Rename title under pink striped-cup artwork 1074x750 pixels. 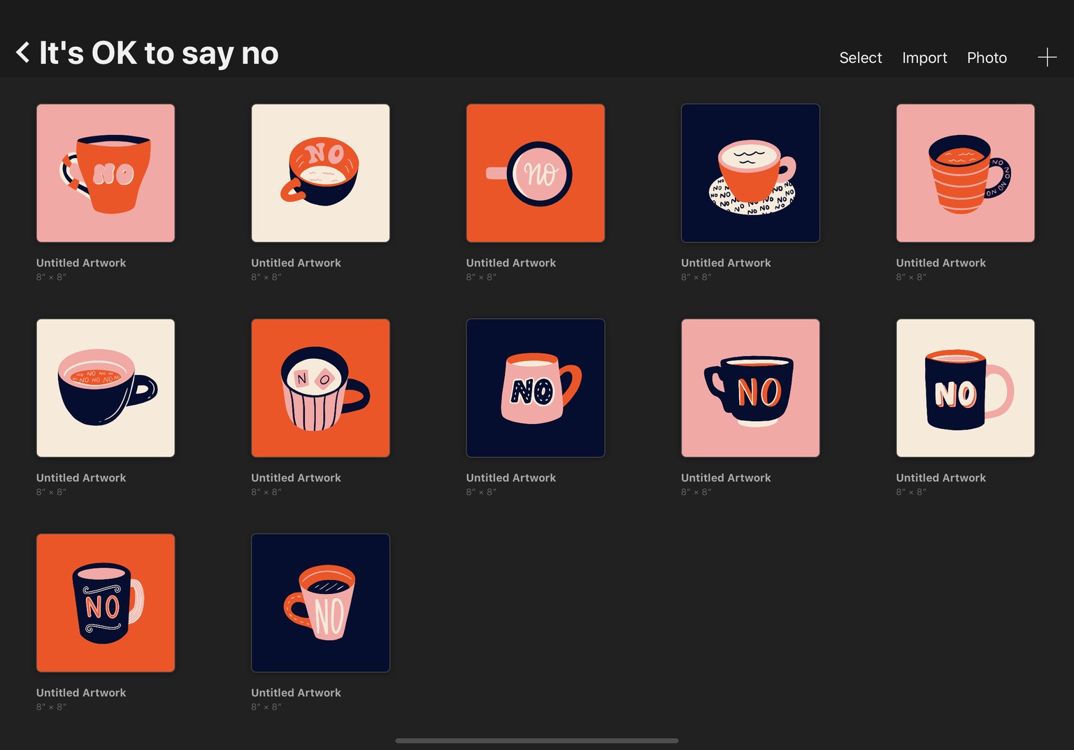(941, 263)
